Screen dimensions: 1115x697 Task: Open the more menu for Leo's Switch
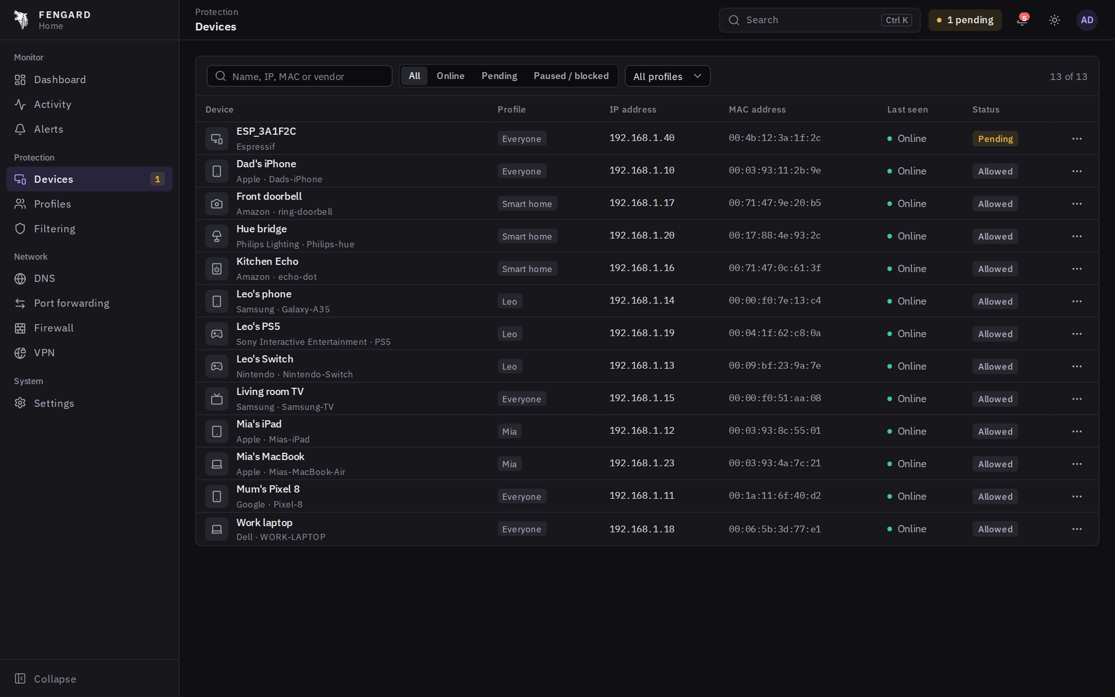pyautogui.click(x=1077, y=366)
